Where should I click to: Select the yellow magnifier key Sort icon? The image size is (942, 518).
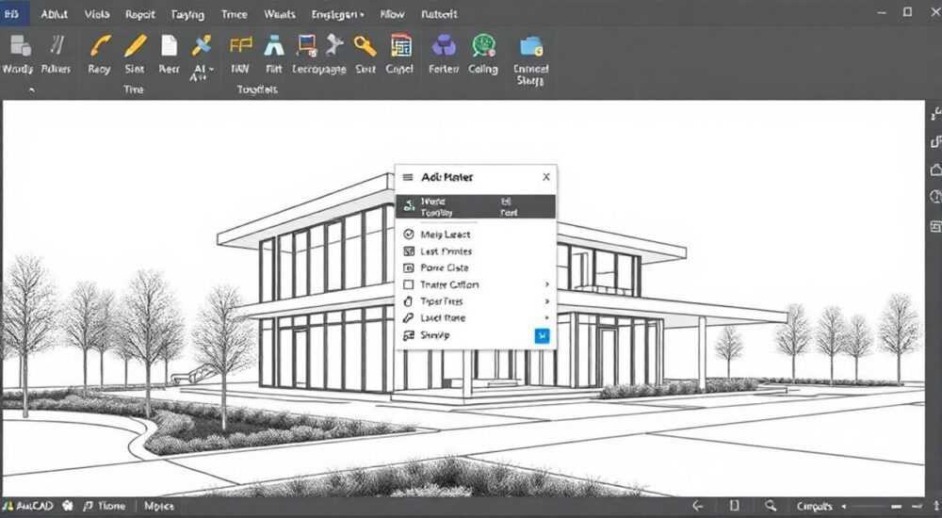click(365, 45)
